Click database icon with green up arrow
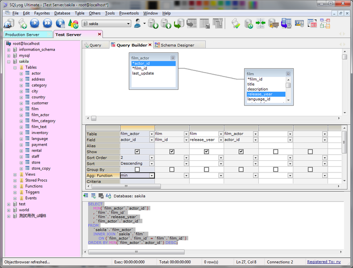This screenshot has height=268, width=353. click(166, 23)
